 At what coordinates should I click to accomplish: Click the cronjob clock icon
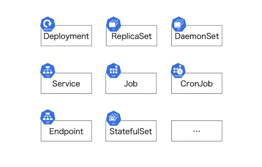point(178,70)
